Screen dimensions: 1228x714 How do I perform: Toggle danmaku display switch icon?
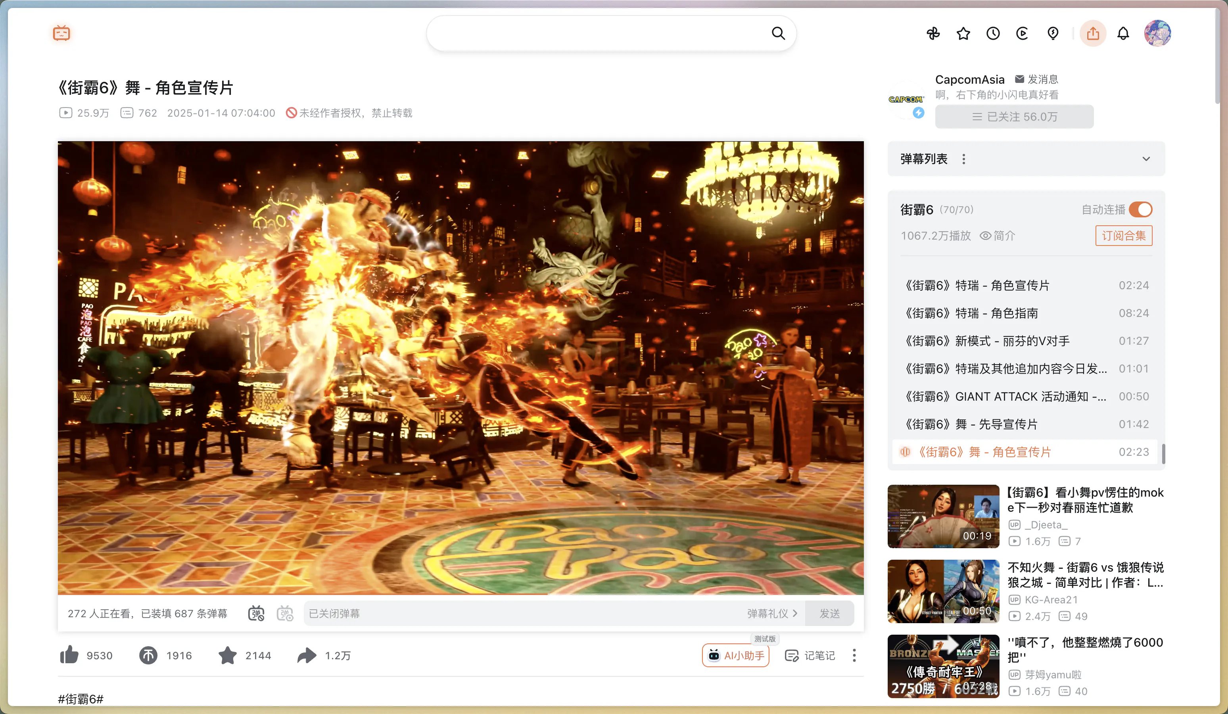point(256,613)
